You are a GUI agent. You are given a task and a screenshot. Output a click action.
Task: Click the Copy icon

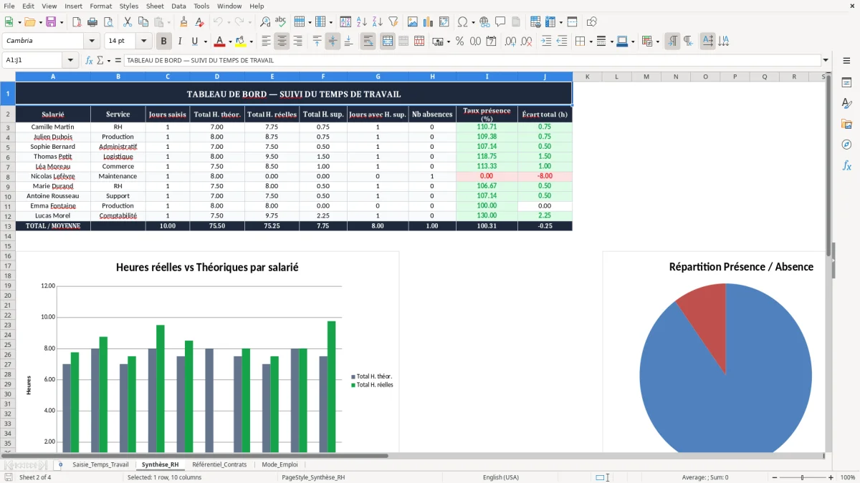143,22
